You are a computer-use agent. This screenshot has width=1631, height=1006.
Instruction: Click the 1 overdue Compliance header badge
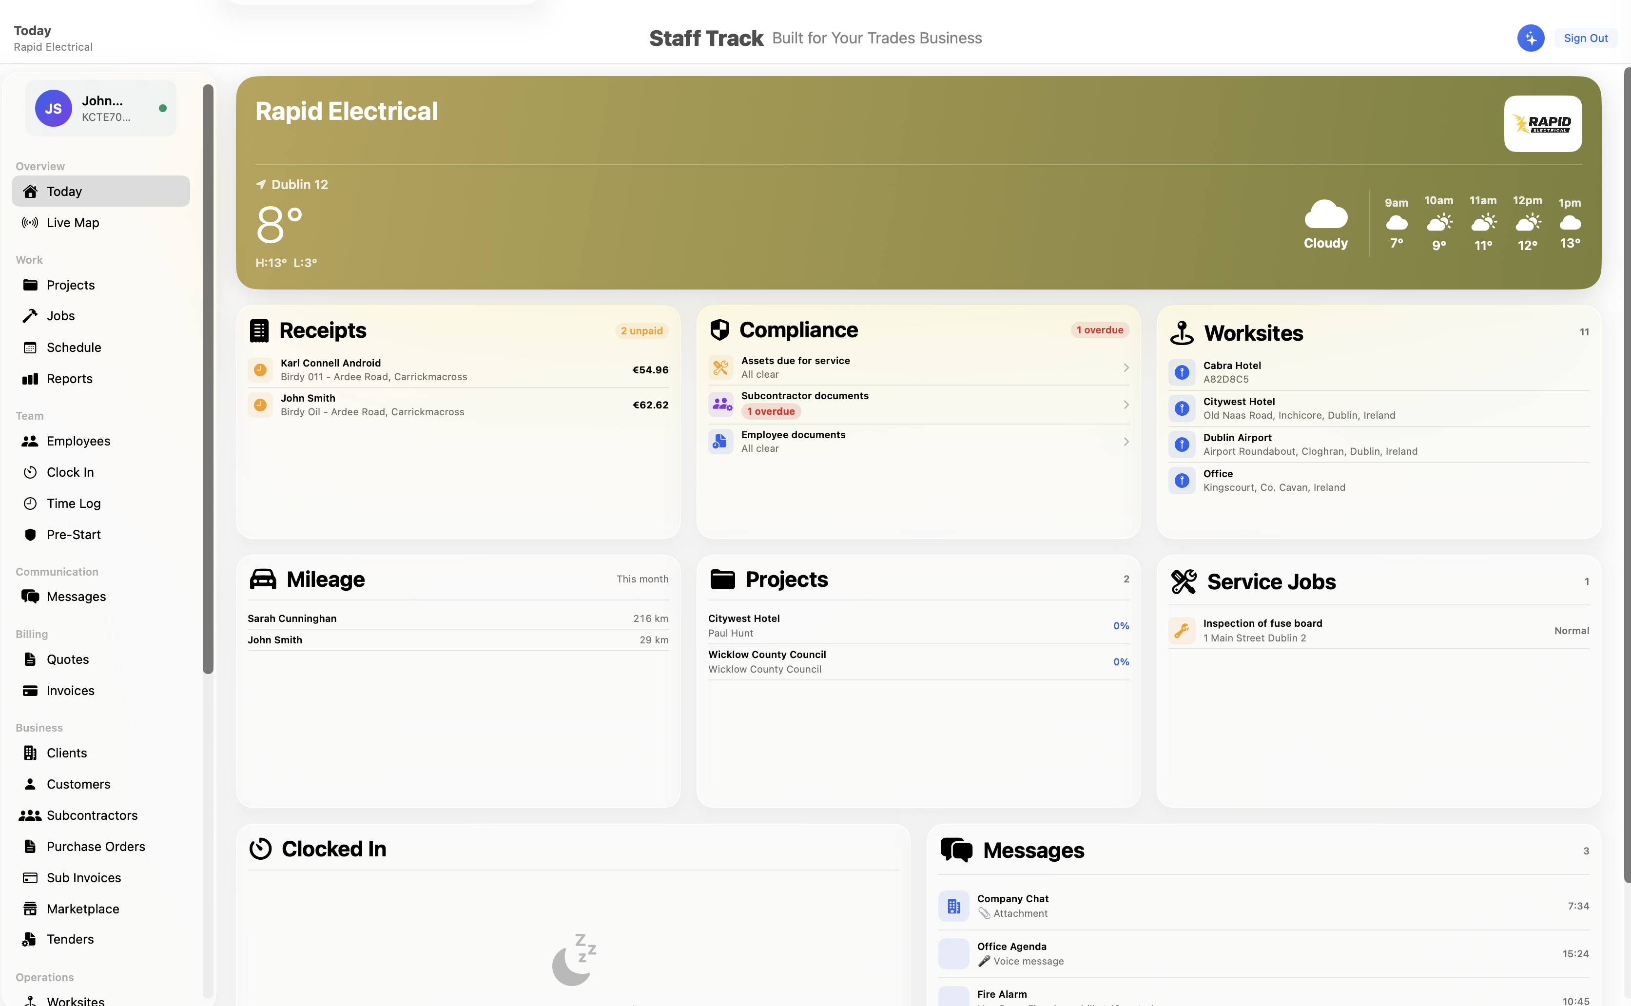click(1099, 330)
